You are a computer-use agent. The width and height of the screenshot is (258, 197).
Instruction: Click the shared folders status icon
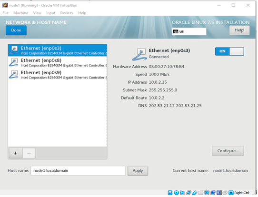[201, 193]
